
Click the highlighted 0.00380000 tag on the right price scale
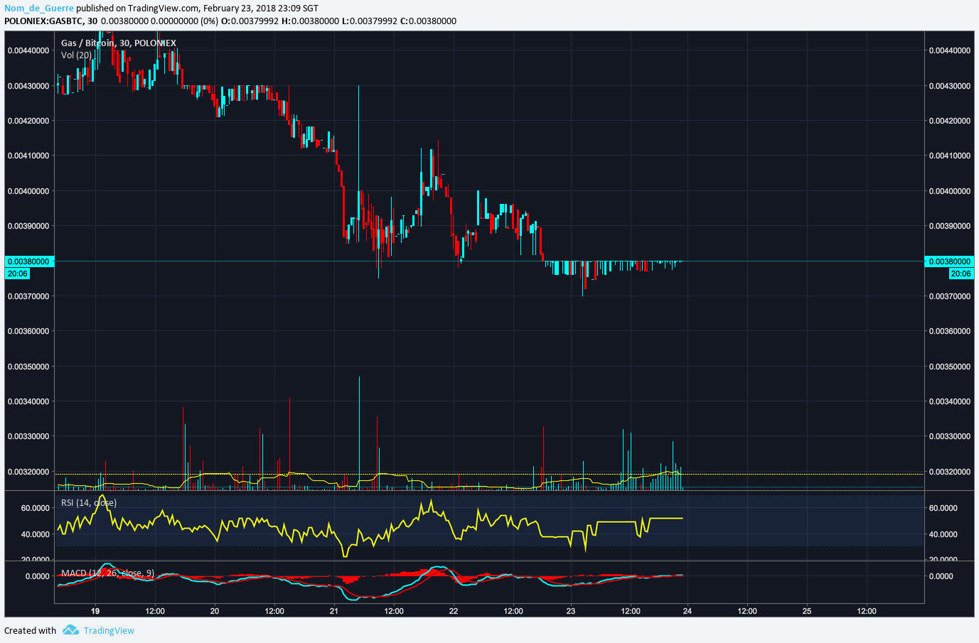point(949,261)
